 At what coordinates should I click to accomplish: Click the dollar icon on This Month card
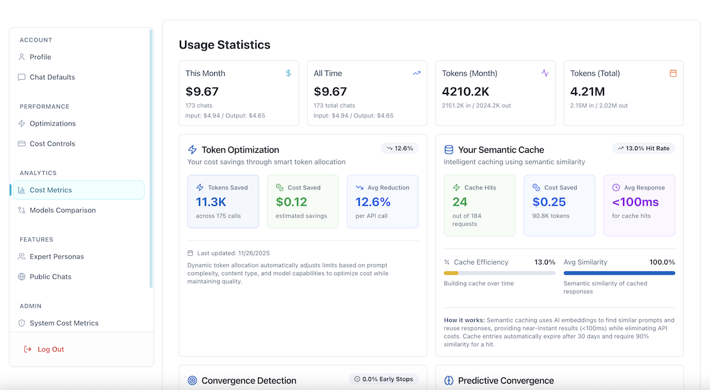click(x=288, y=73)
